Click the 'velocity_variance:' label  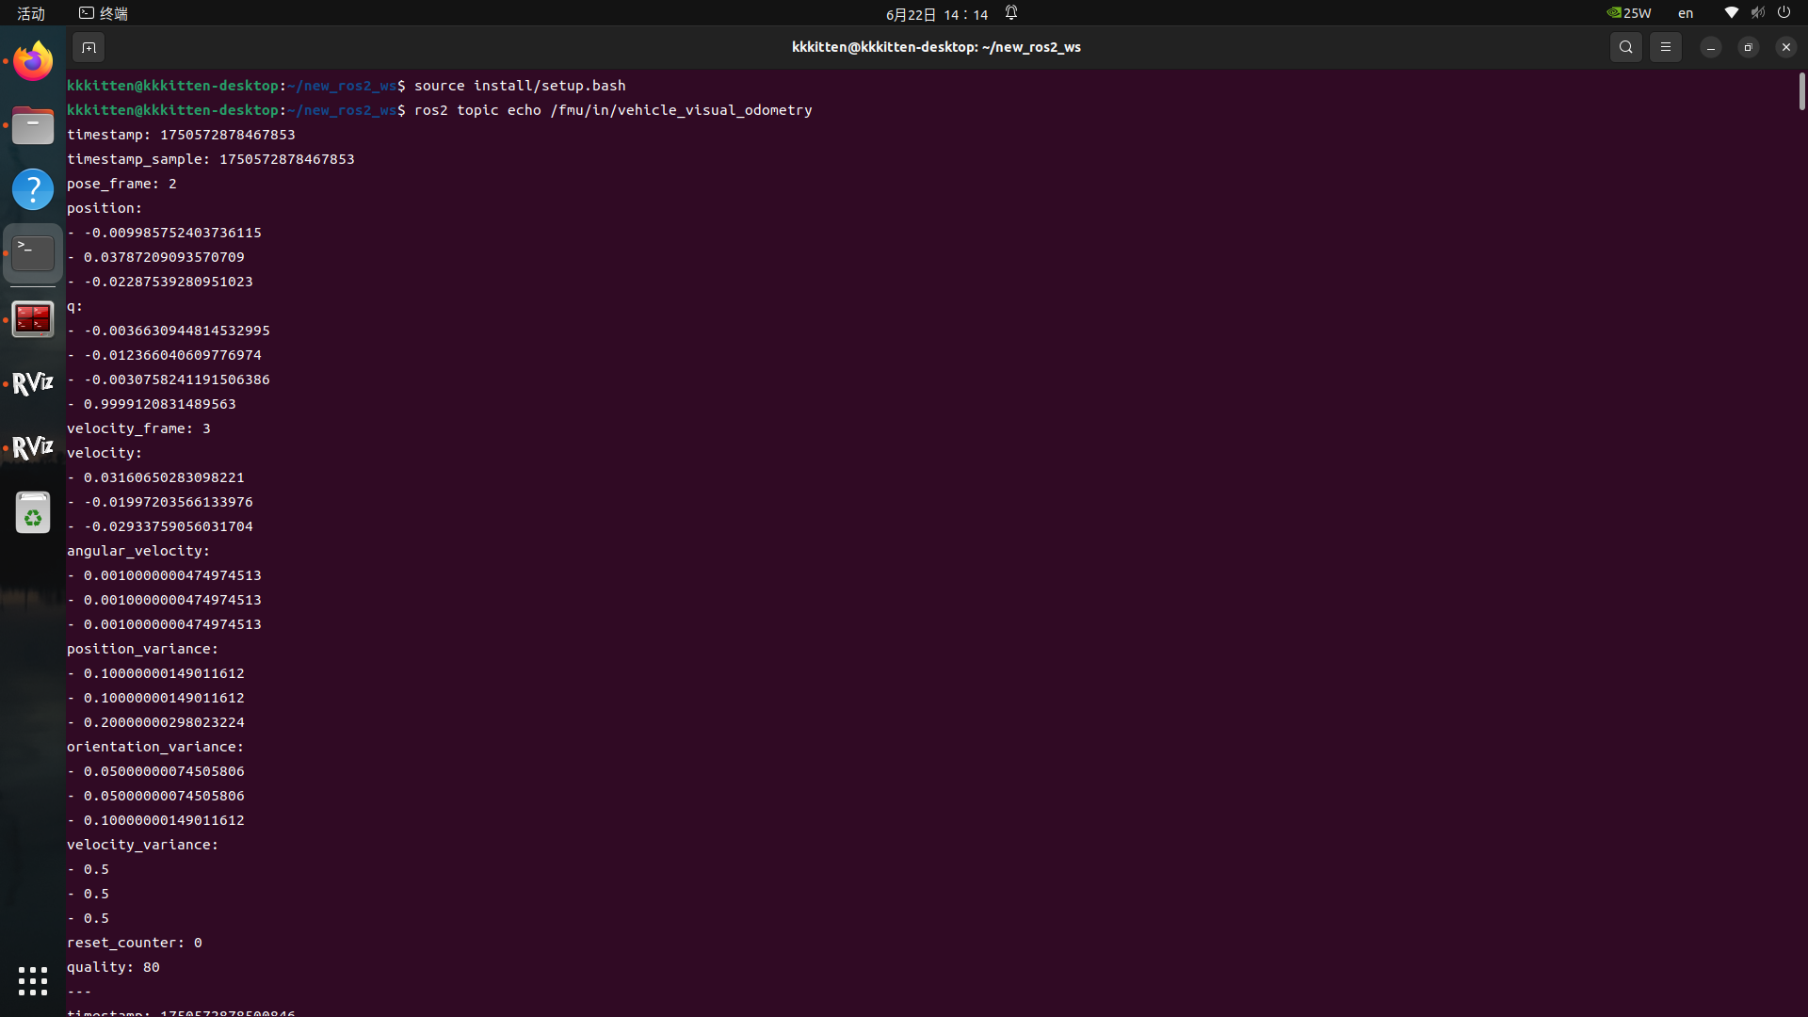click(142, 845)
